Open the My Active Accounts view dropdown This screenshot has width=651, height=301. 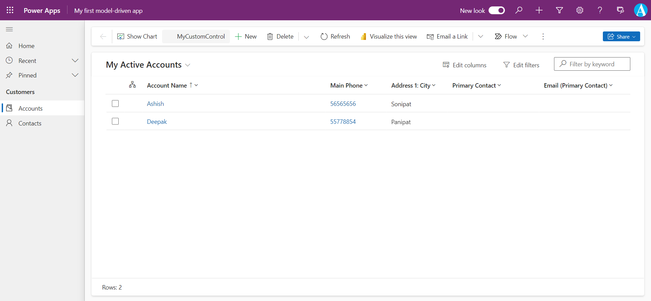coord(188,65)
